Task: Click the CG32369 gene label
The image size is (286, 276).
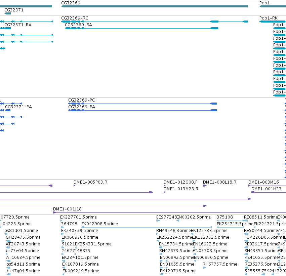Action: coord(71,3)
